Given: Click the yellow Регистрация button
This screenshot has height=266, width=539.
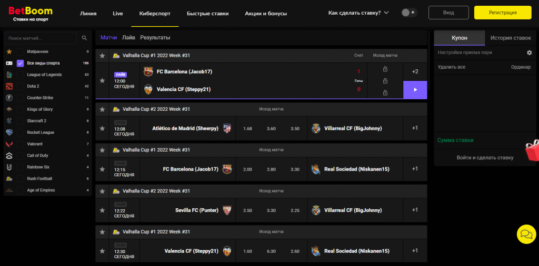Looking at the screenshot, I should [502, 13].
